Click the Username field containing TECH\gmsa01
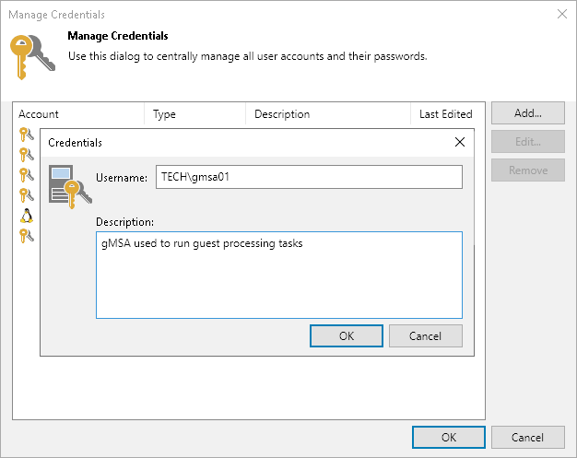Viewport: 577px width, 458px height. [x=309, y=177]
